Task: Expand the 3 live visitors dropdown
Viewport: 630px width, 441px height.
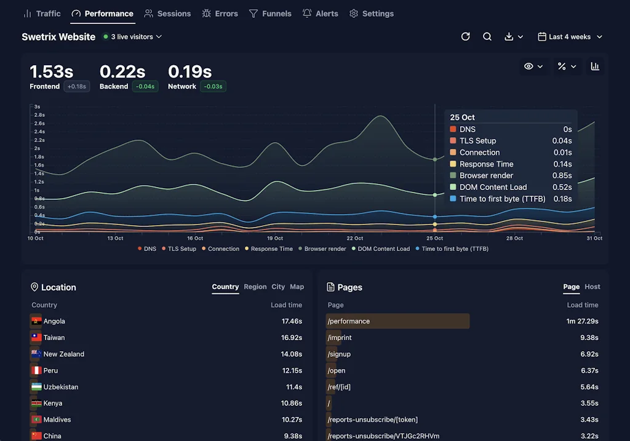Action: coord(132,37)
